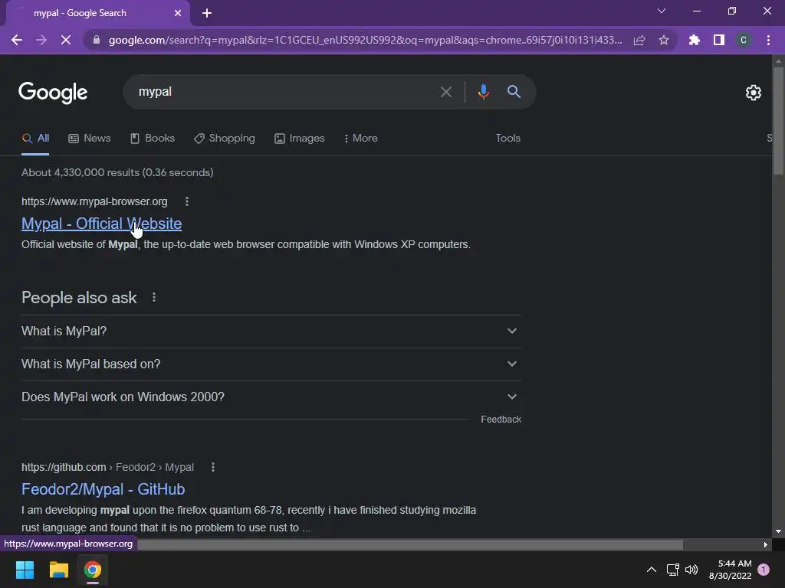Click the horizontal scroll right arrow
Image resolution: width=785 pixels, height=588 pixels.
(766, 544)
